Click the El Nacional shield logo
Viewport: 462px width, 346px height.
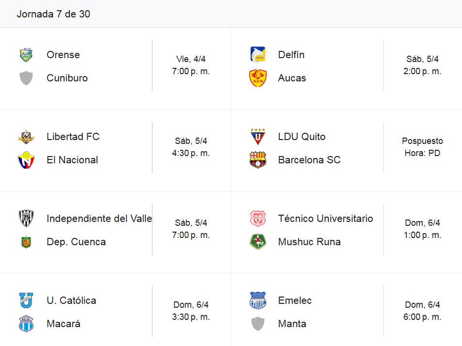coord(26,160)
